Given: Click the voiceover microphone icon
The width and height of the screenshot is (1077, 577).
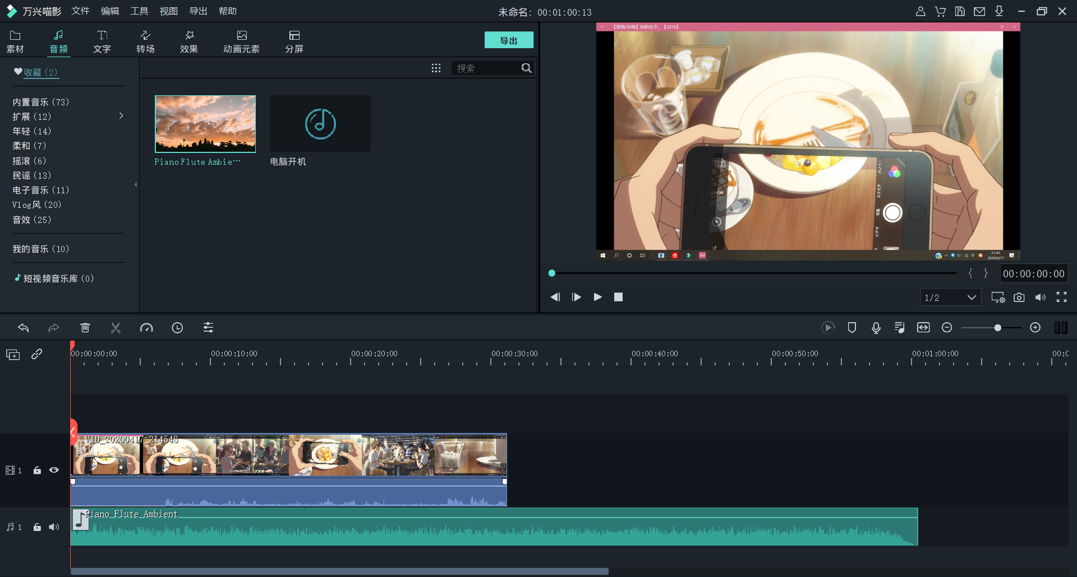Looking at the screenshot, I should coord(876,328).
